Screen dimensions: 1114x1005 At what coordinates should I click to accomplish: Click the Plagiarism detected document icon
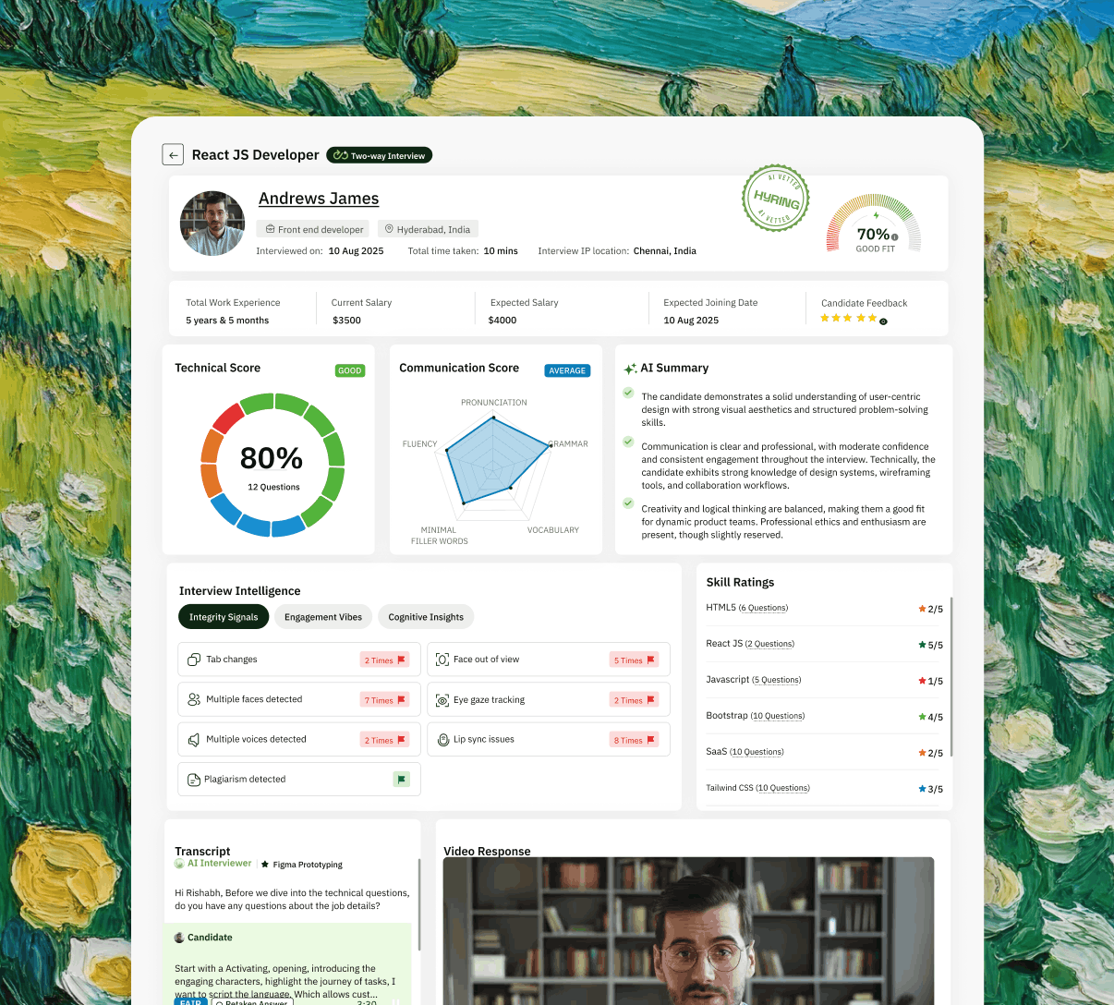pos(194,780)
